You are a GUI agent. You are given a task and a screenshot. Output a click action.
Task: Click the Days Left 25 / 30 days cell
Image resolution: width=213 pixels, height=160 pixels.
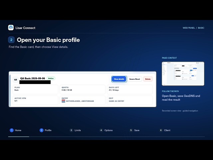click(130, 89)
